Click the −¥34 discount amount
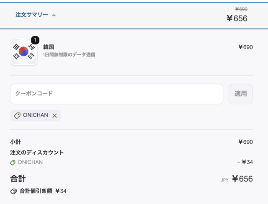This screenshot has height=204, width=268. [x=245, y=162]
